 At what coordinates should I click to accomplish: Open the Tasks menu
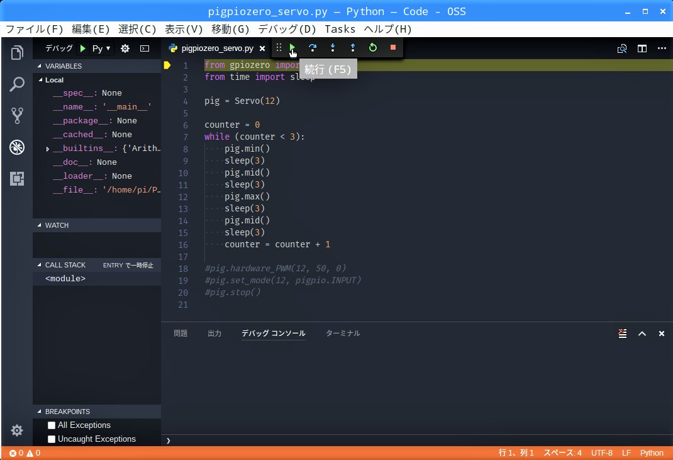tap(340, 29)
